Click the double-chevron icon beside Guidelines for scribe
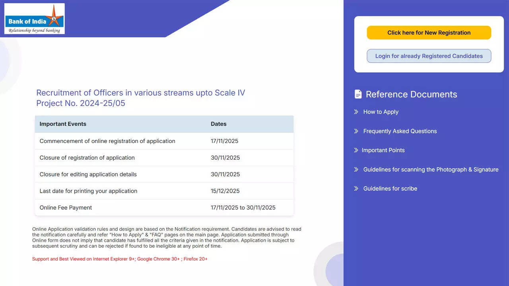The height and width of the screenshot is (286, 509). pyautogui.click(x=356, y=189)
